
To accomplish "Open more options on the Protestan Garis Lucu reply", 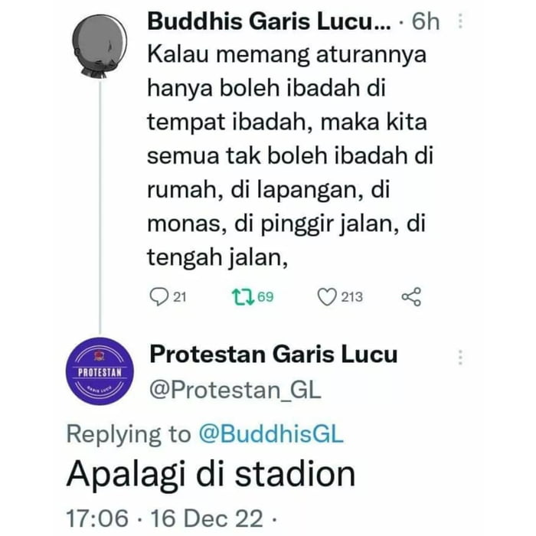I will pos(460,358).
